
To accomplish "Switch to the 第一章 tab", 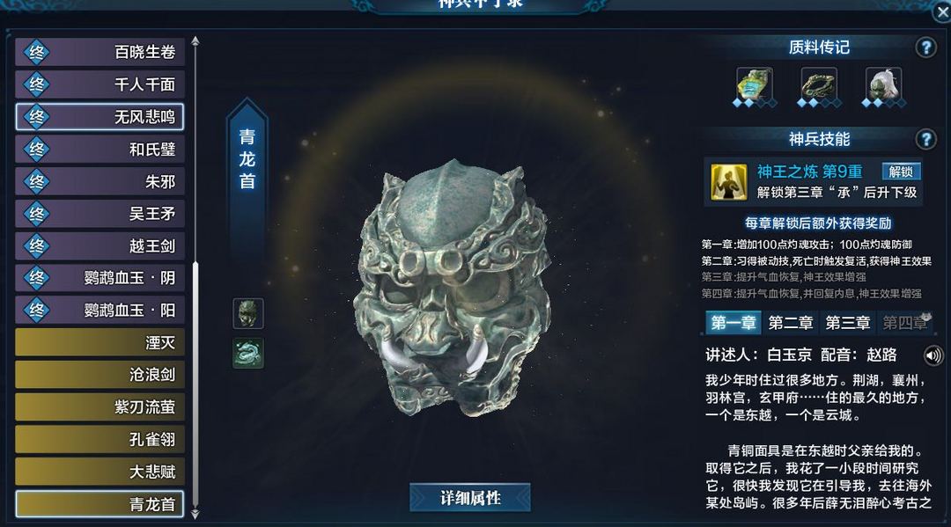I will [734, 323].
